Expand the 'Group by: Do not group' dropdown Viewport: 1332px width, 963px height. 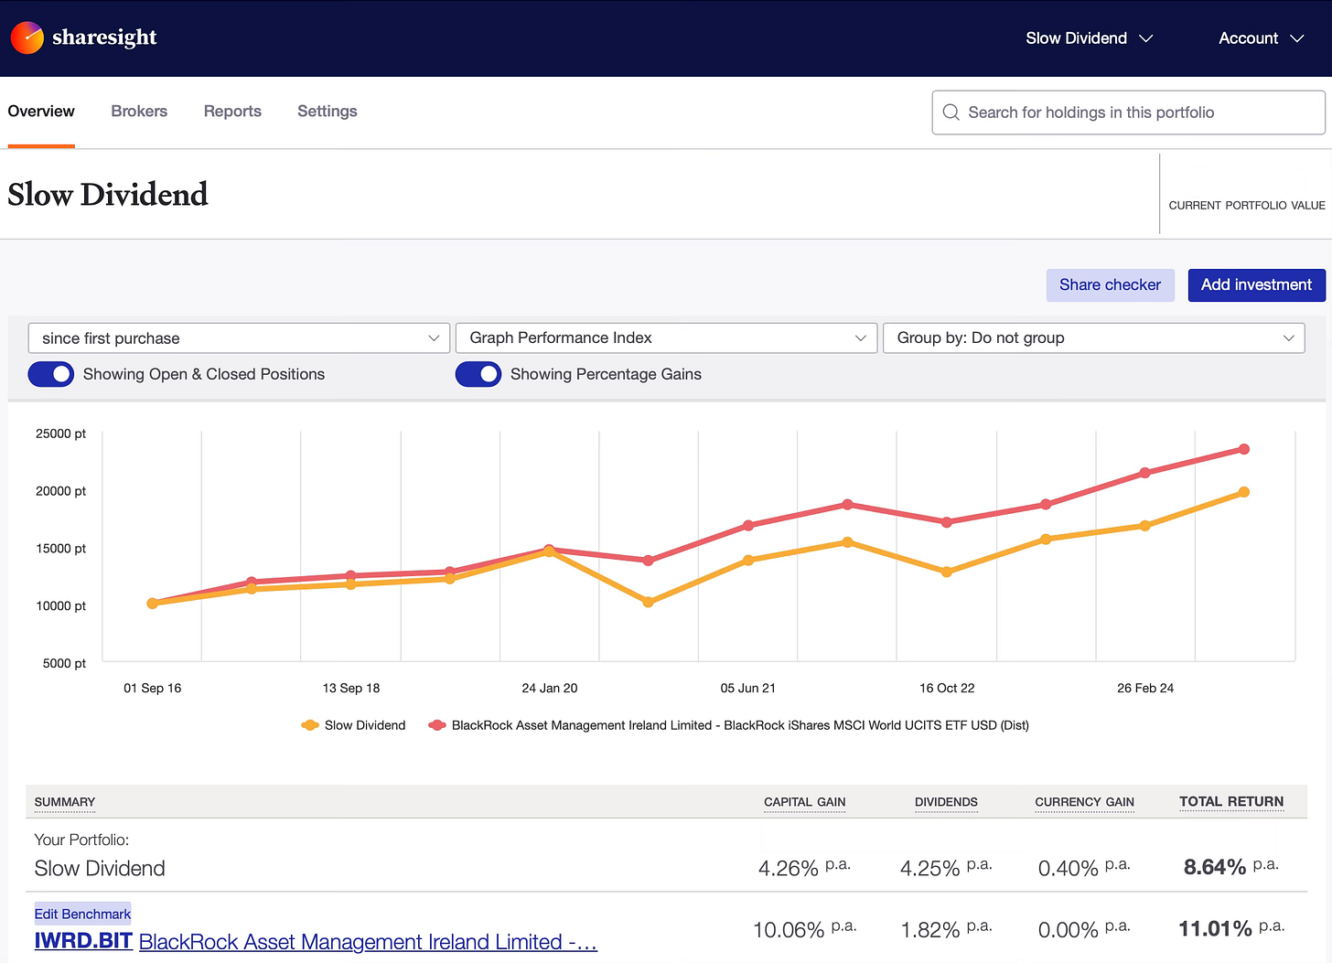point(1093,338)
